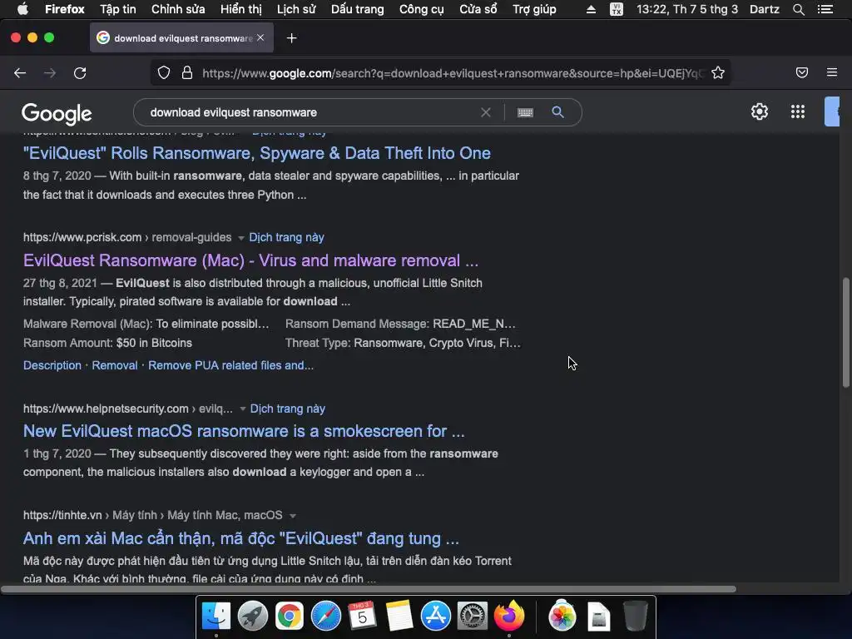Open Google quick settings gear

pyautogui.click(x=759, y=111)
